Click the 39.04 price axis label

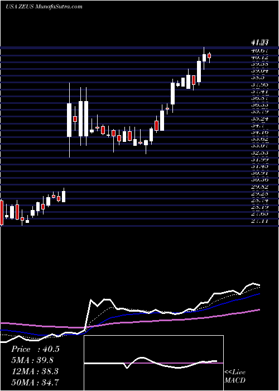260,71
